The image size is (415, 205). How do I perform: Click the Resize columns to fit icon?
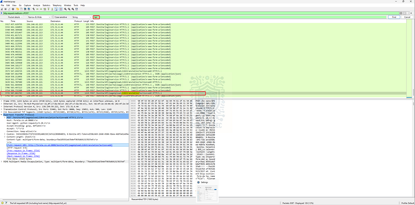(76, 9)
